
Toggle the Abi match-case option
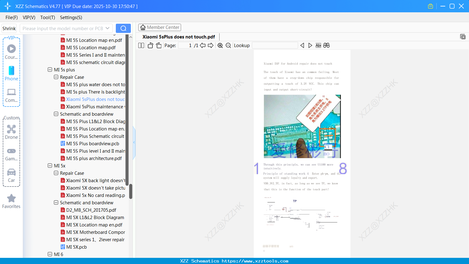point(318,46)
